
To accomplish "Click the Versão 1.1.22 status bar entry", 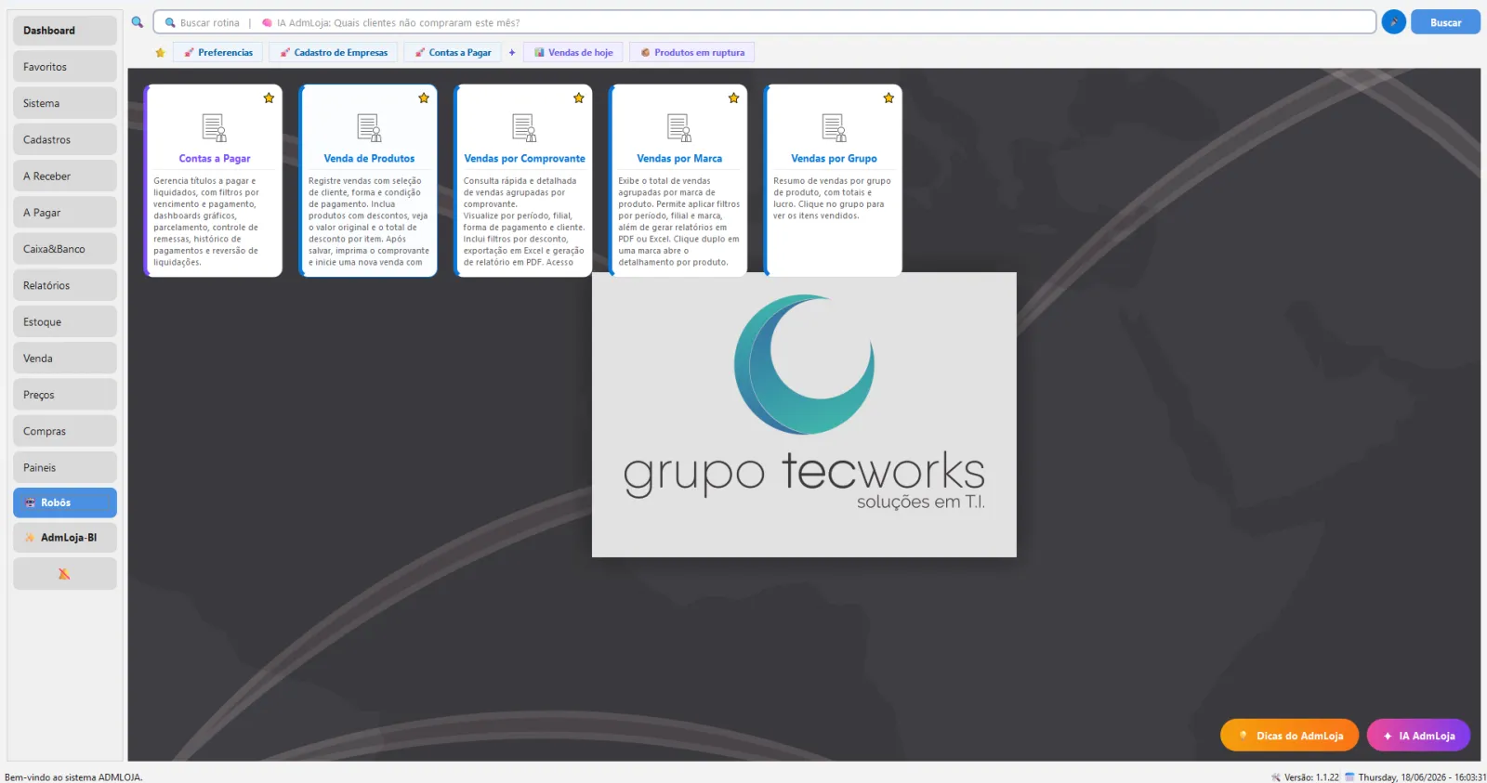I will [1306, 777].
